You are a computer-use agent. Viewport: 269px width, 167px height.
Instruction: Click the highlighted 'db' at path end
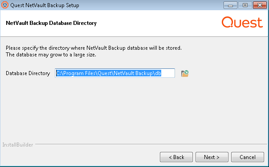158,73
